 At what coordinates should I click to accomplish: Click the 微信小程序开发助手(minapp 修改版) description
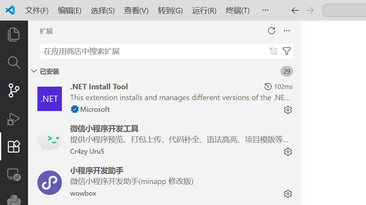point(132,181)
